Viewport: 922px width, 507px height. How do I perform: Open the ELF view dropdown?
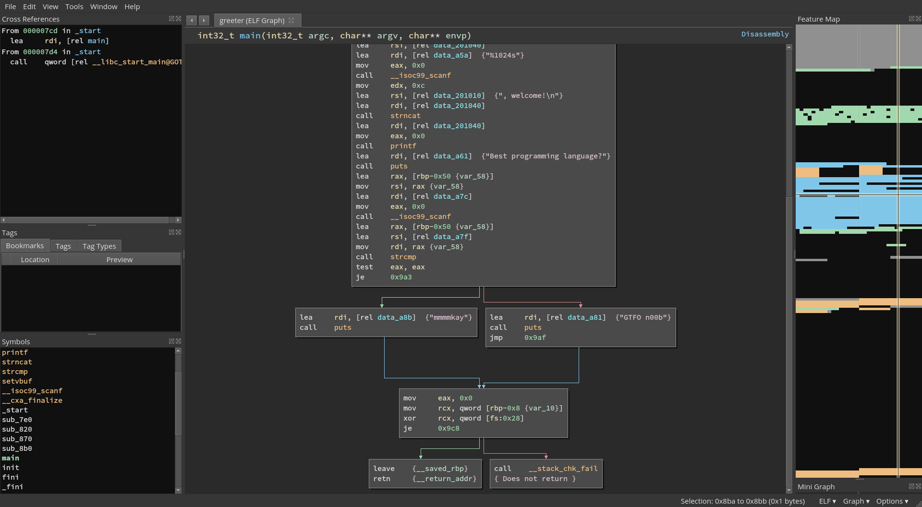click(x=827, y=501)
